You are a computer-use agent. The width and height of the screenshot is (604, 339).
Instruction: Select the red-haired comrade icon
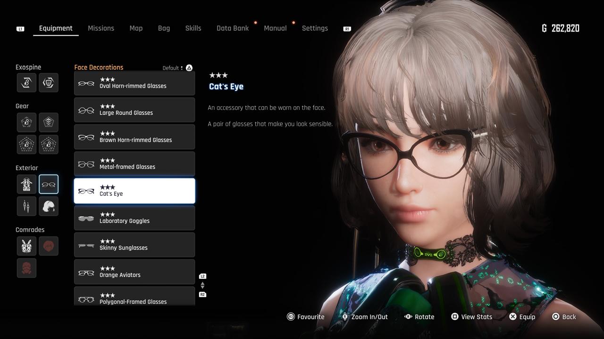point(49,246)
